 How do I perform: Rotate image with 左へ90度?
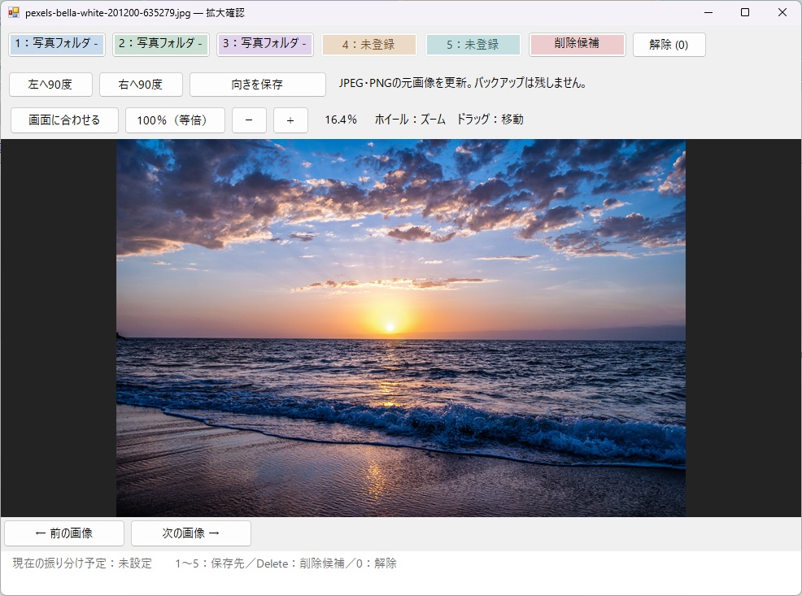coord(50,85)
